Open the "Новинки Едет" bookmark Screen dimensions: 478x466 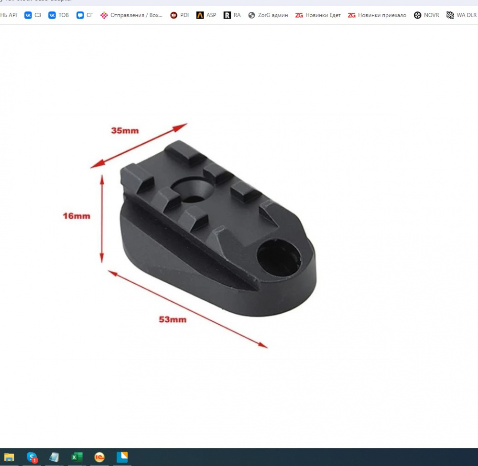(x=318, y=15)
